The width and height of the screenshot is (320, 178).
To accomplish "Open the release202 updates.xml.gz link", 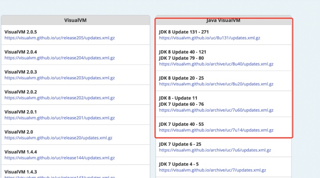I will point(60,98).
